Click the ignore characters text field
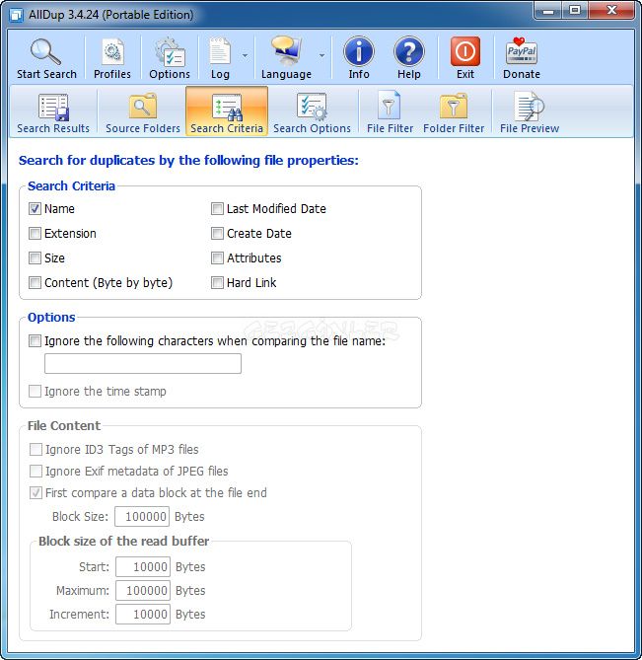This screenshot has height=660, width=642. 143,364
